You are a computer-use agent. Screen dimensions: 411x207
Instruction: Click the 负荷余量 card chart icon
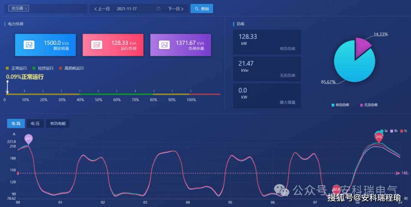point(164,45)
